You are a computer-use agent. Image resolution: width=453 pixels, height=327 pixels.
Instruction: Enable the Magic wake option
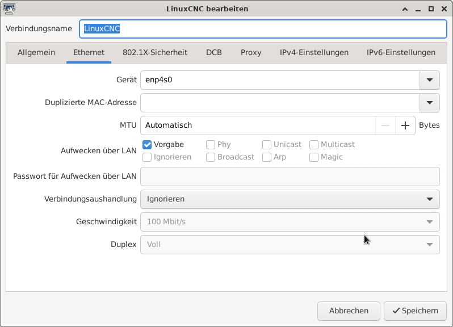coord(314,157)
